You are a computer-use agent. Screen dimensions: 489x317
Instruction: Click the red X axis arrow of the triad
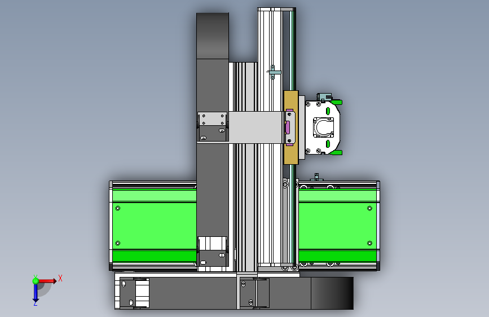47,281
